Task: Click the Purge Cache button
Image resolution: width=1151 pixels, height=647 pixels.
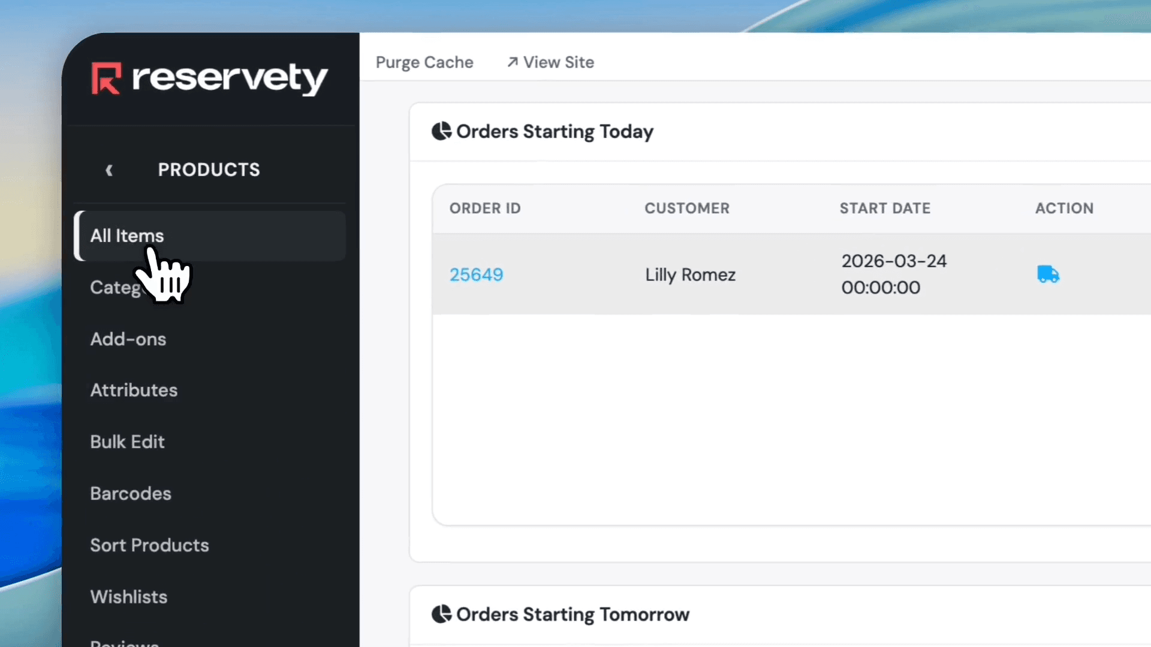Action: click(424, 62)
